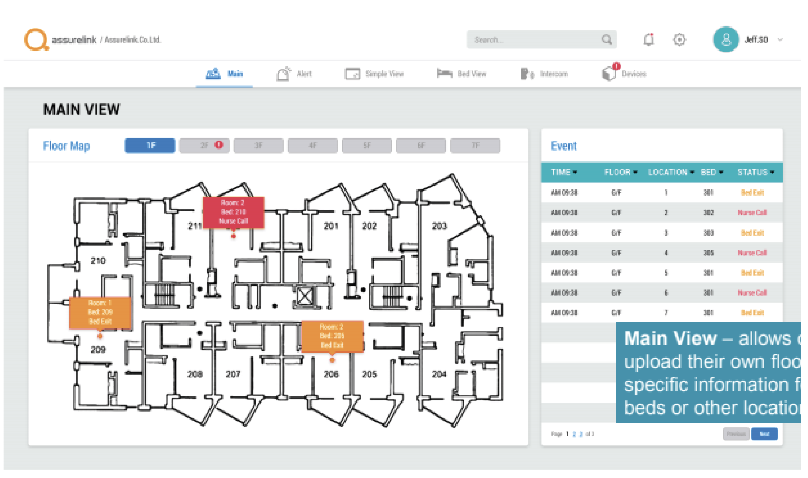Sort events by the TIME column arrow
The width and height of the screenshot is (808, 478).
tap(575, 173)
